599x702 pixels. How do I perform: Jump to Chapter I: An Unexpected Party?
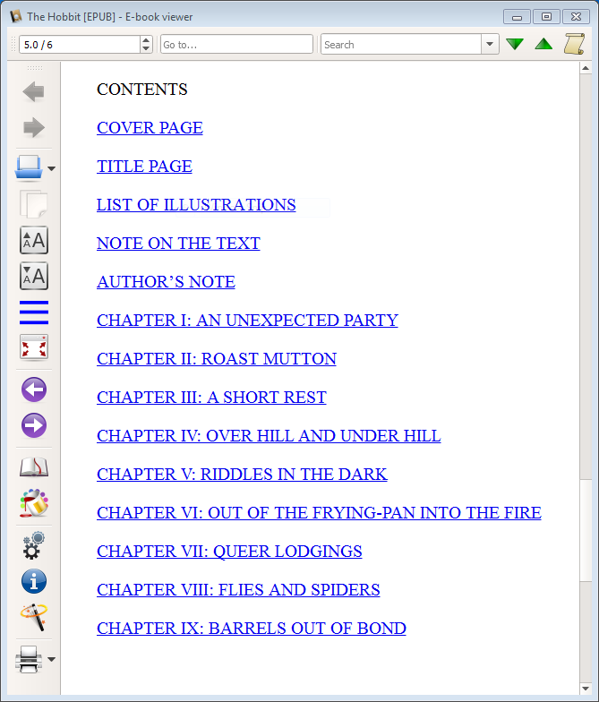point(247,321)
